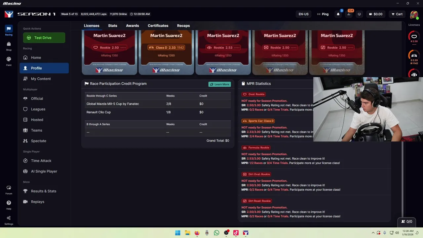Open Leagues in the sidebar

click(44, 109)
